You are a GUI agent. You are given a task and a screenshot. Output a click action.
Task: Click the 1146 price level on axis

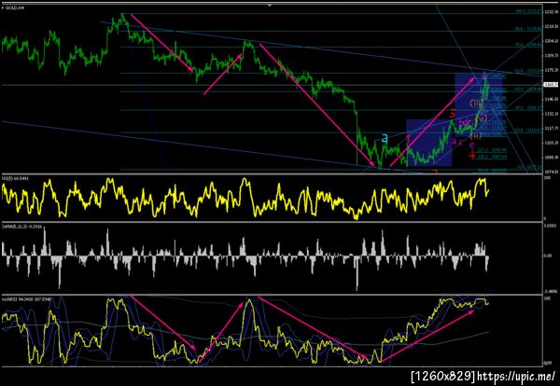(x=551, y=99)
